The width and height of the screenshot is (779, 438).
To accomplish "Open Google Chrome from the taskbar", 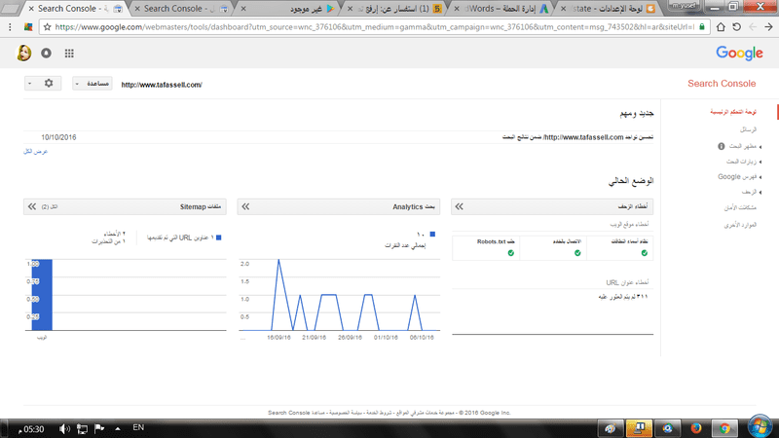I will click(x=724, y=428).
